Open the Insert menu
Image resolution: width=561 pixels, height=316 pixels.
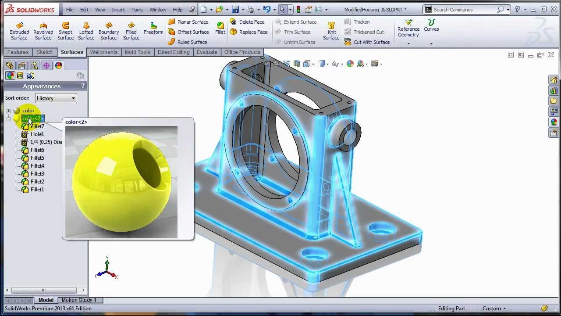(118, 10)
